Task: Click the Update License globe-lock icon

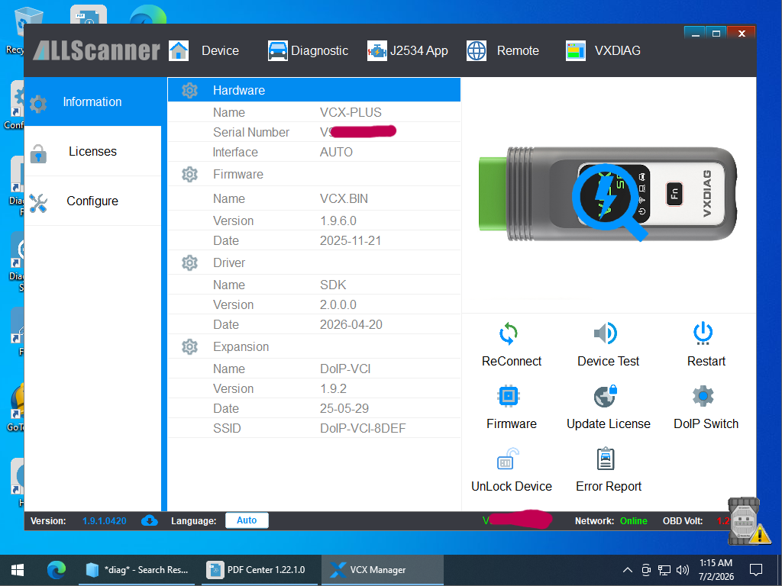Action: pyautogui.click(x=606, y=396)
